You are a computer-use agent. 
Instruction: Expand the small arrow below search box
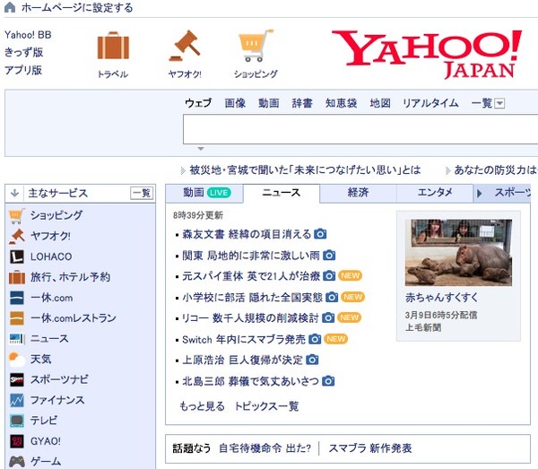(201, 149)
